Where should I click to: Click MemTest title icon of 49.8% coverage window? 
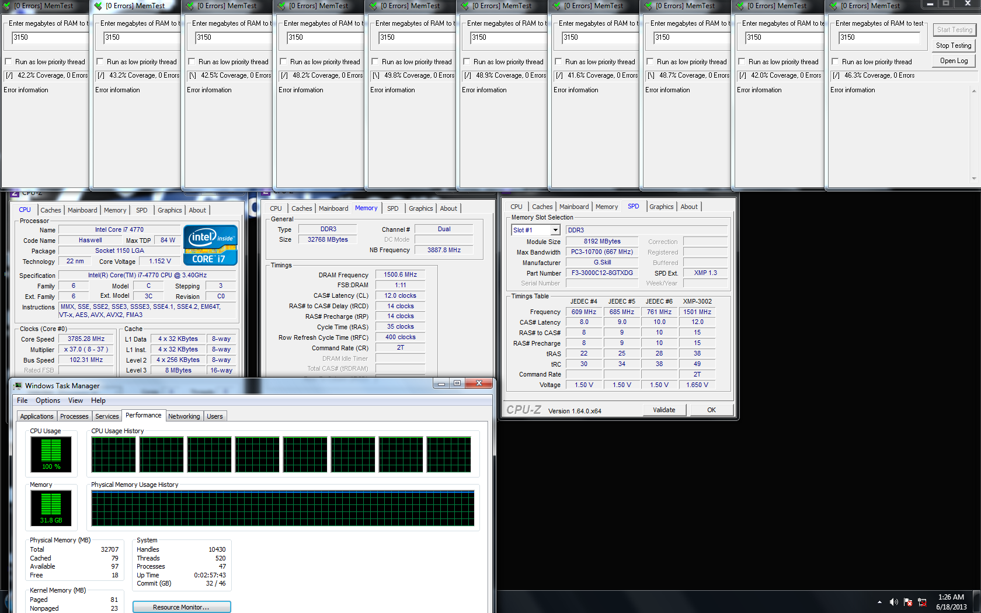(x=373, y=6)
